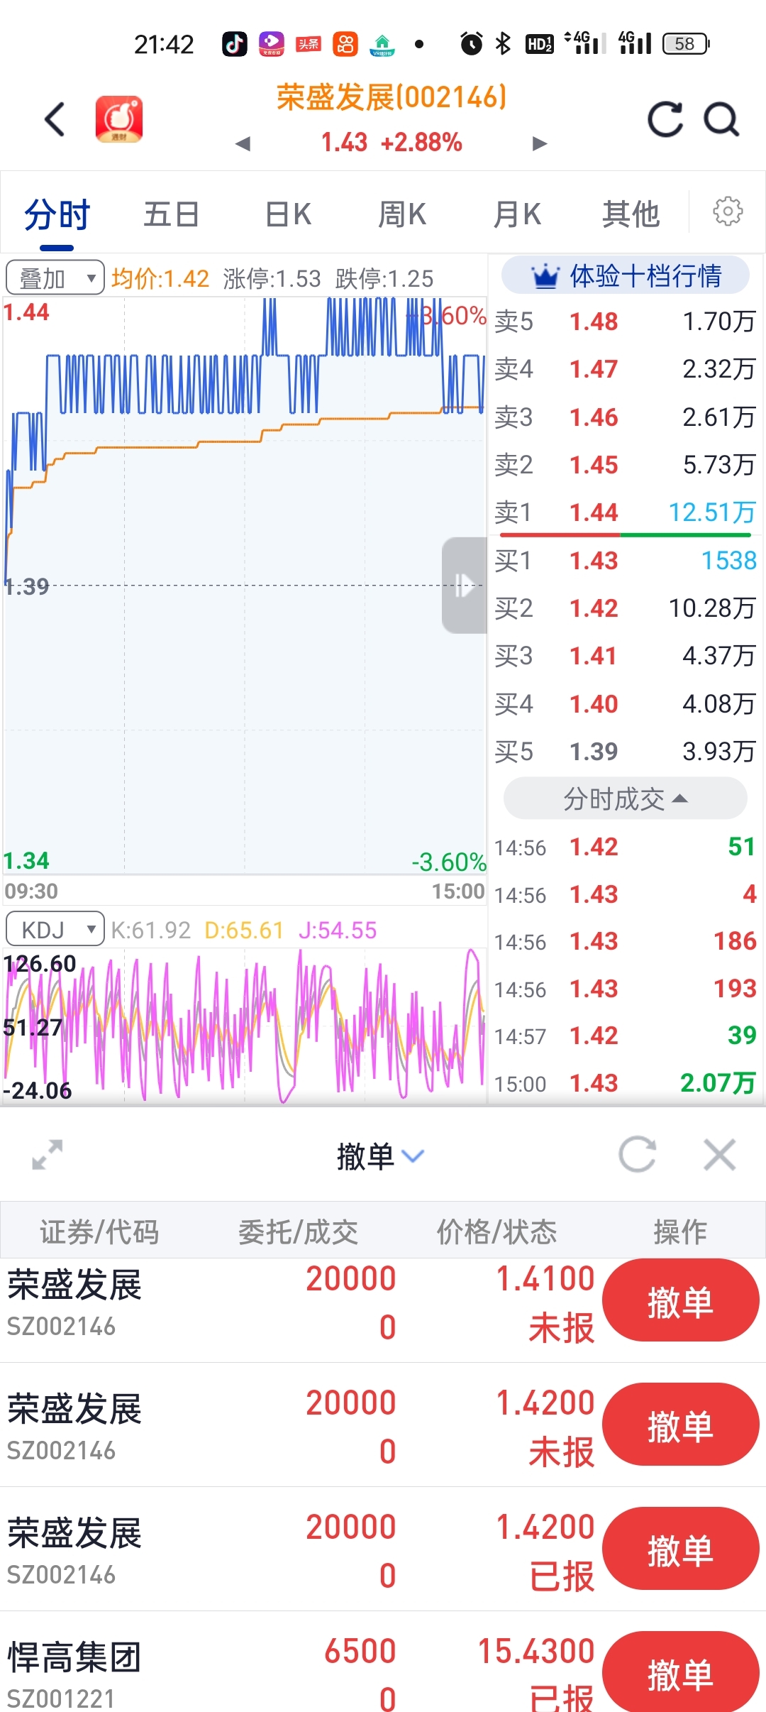Open the search magnifier icon
The image size is (766, 1712).
721,119
